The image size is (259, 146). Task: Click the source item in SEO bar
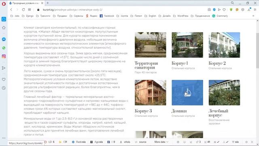(x=141, y=142)
